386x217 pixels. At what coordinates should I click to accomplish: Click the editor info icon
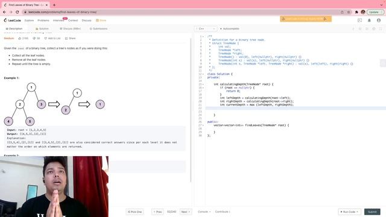(353, 29)
